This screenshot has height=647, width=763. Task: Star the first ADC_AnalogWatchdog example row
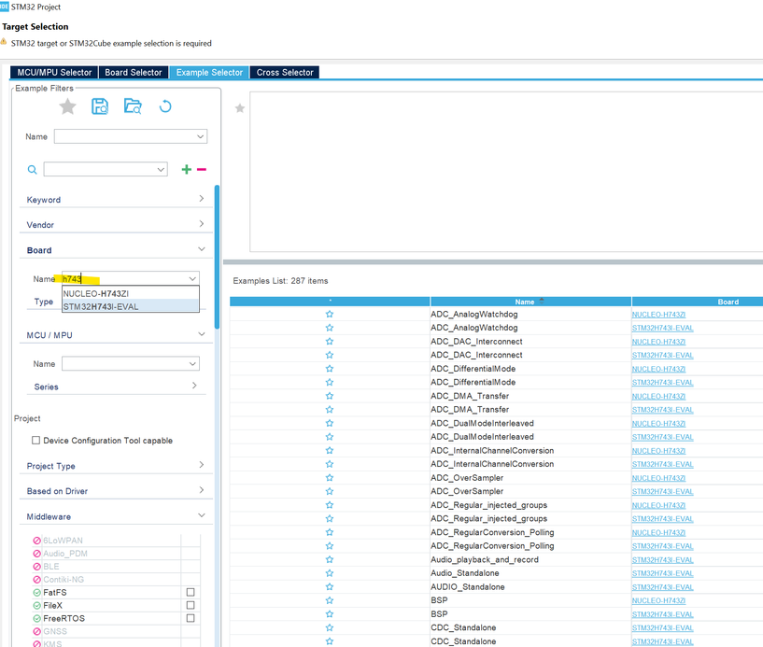tap(330, 315)
